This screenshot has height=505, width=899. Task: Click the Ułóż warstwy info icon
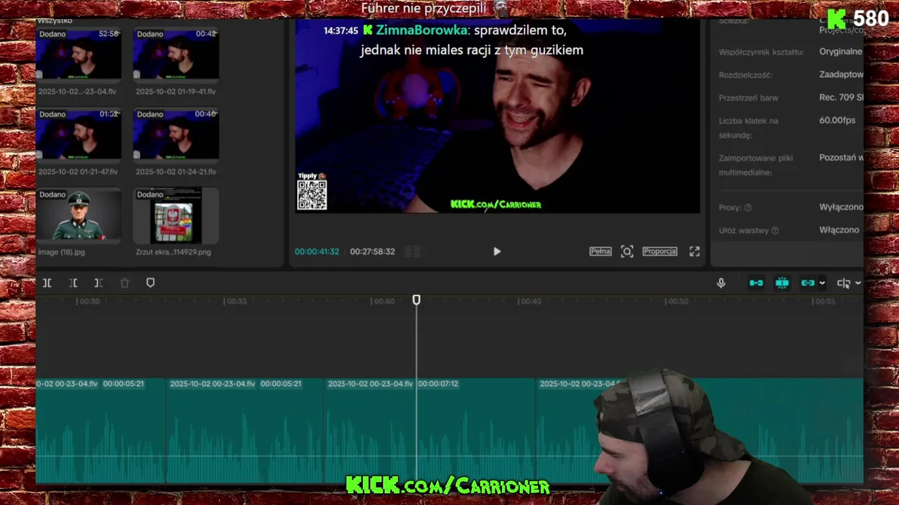click(x=775, y=230)
